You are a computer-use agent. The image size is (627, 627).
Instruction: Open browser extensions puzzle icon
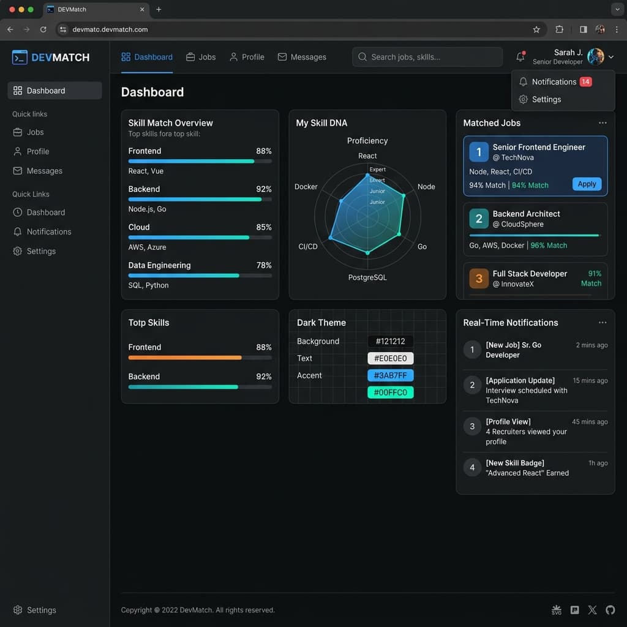[560, 29]
